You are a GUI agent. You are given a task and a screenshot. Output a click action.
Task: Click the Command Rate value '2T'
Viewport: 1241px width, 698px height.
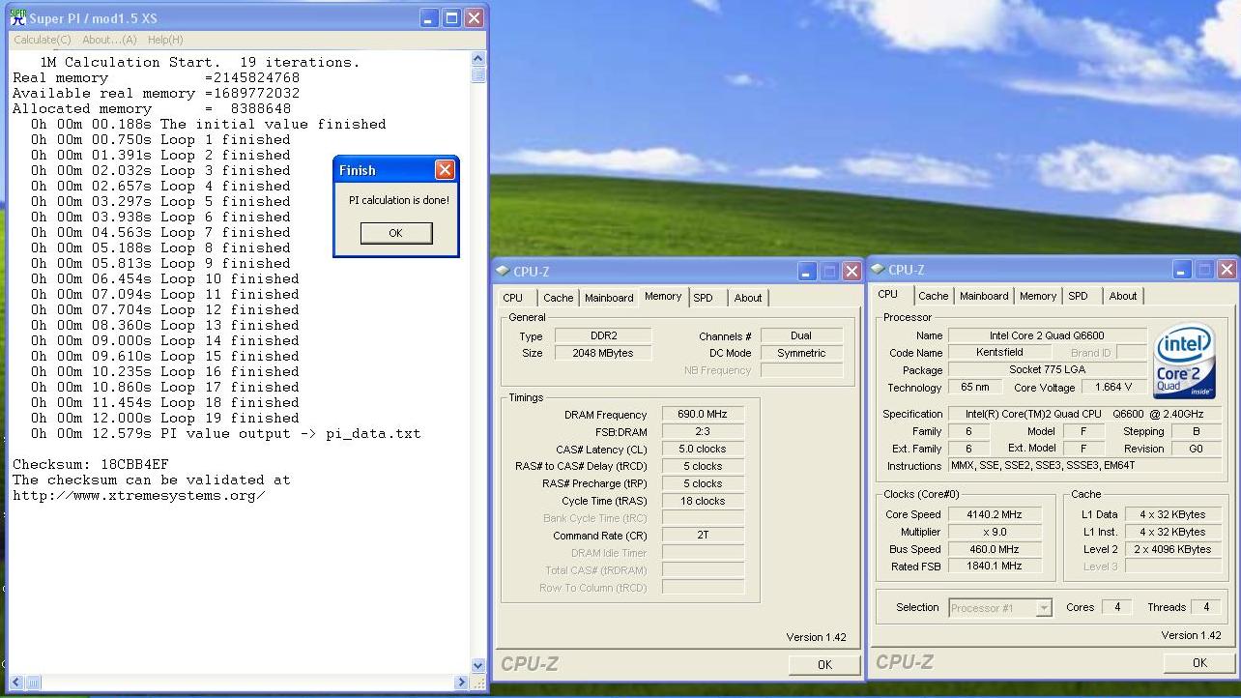pos(703,535)
